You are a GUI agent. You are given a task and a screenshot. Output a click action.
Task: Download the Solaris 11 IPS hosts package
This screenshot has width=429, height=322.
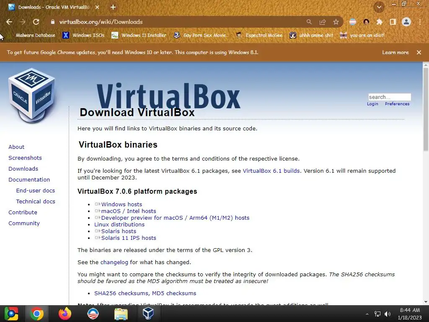129,238
